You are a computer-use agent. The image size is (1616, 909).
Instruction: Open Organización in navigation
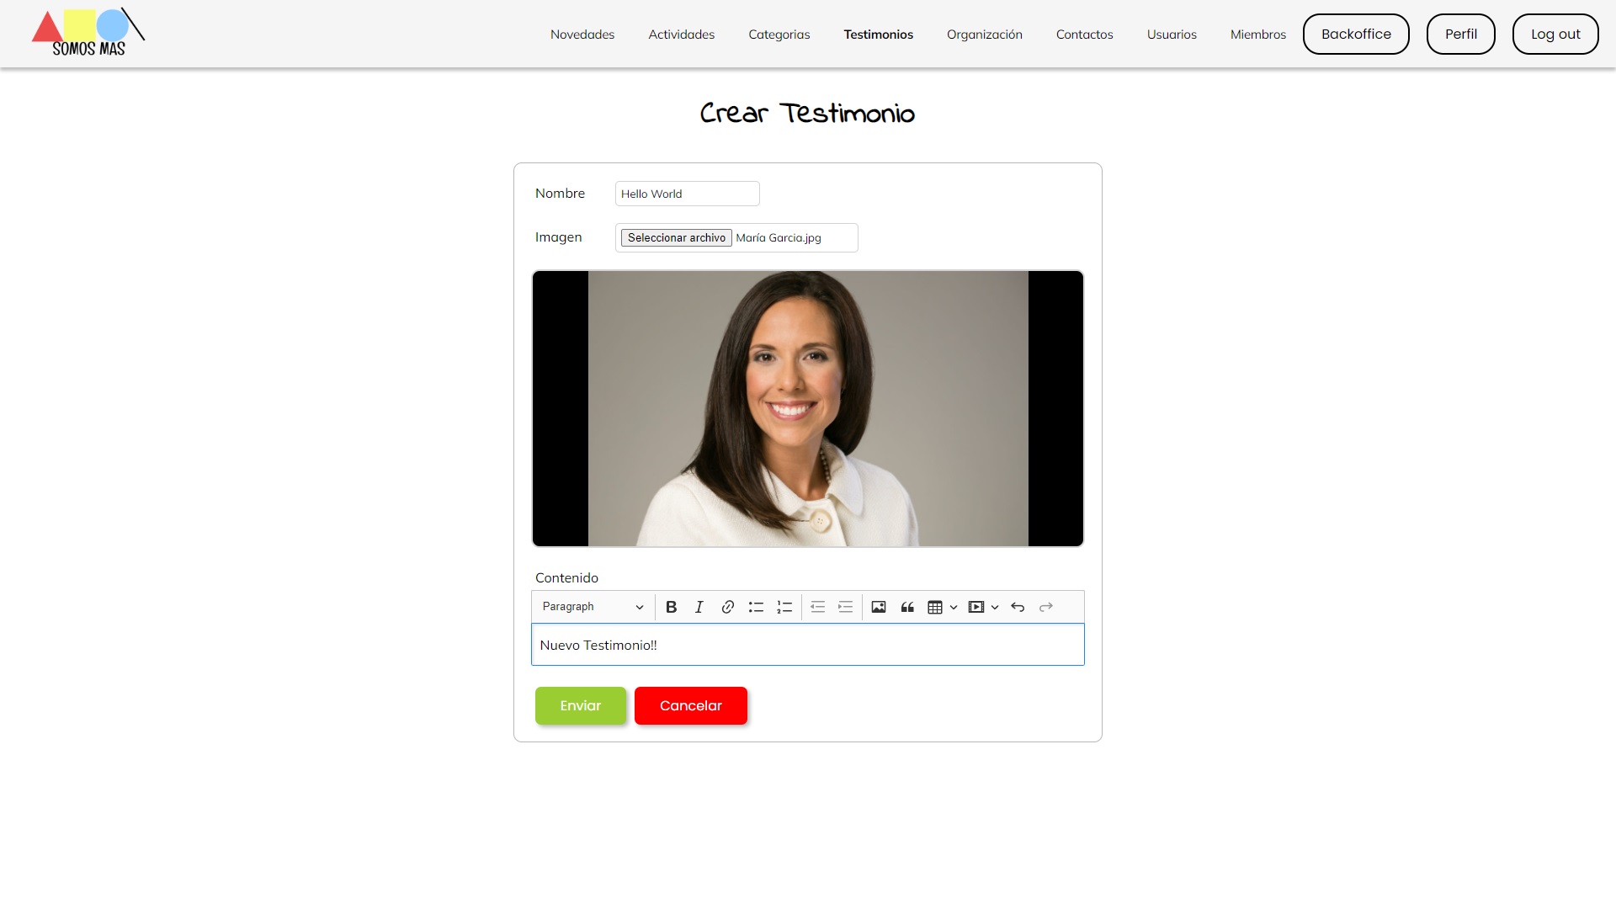[985, 35]
